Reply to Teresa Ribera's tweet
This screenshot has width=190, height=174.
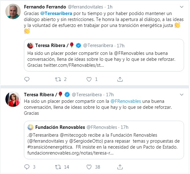pos(27,167)
